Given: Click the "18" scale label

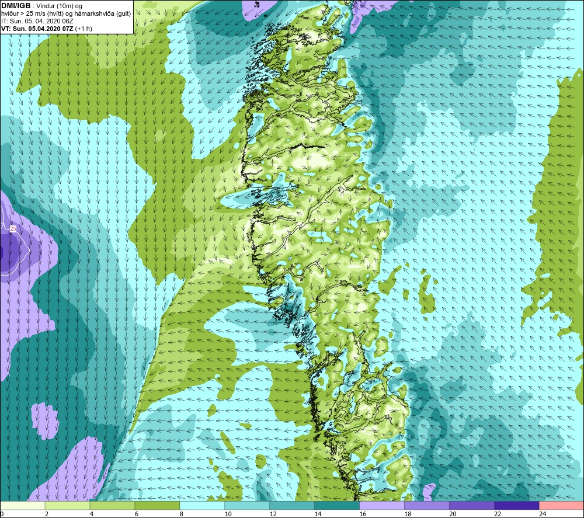Looking at the screenshot, I should [408, 514].
